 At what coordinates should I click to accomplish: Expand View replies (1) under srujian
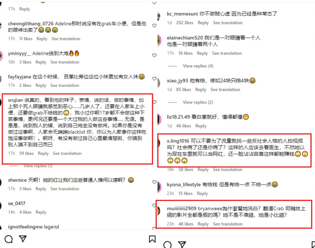[x=38, y=166]
